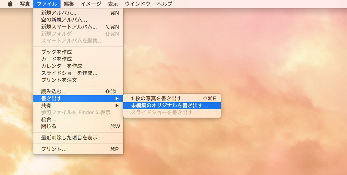
Task: Choose 新規アルバム… menu item
Action: click(78, 13)
